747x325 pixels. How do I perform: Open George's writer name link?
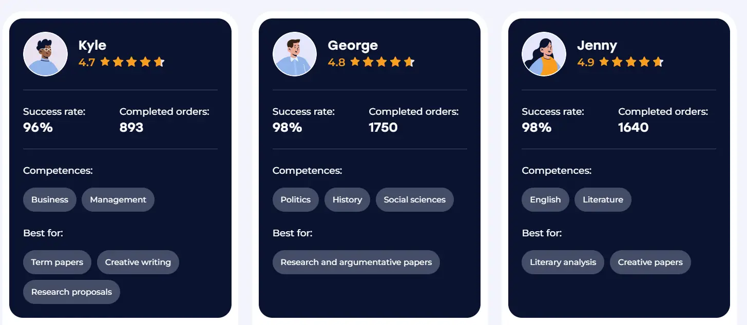coord(353,46)
